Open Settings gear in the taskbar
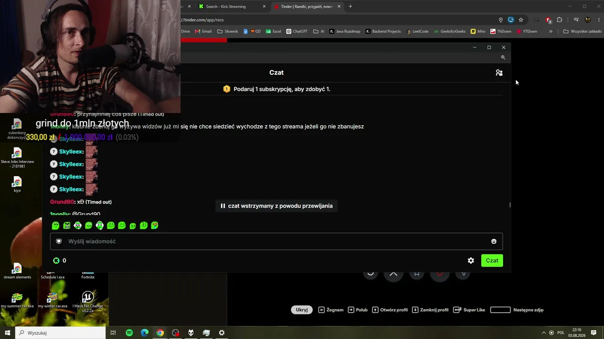The image size is (604, 339). point(222,333)
